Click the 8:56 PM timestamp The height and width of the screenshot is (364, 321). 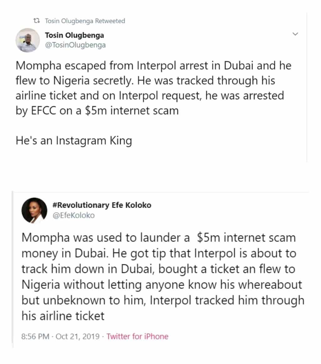35,337
